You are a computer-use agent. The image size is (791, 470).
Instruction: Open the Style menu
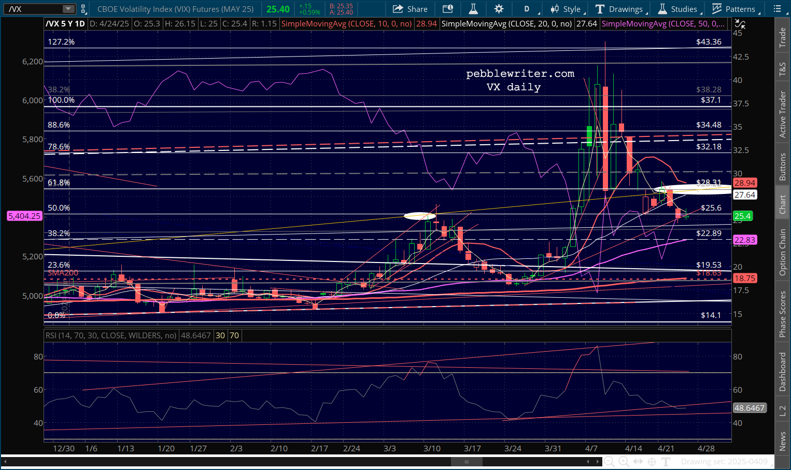click(566, 9)
